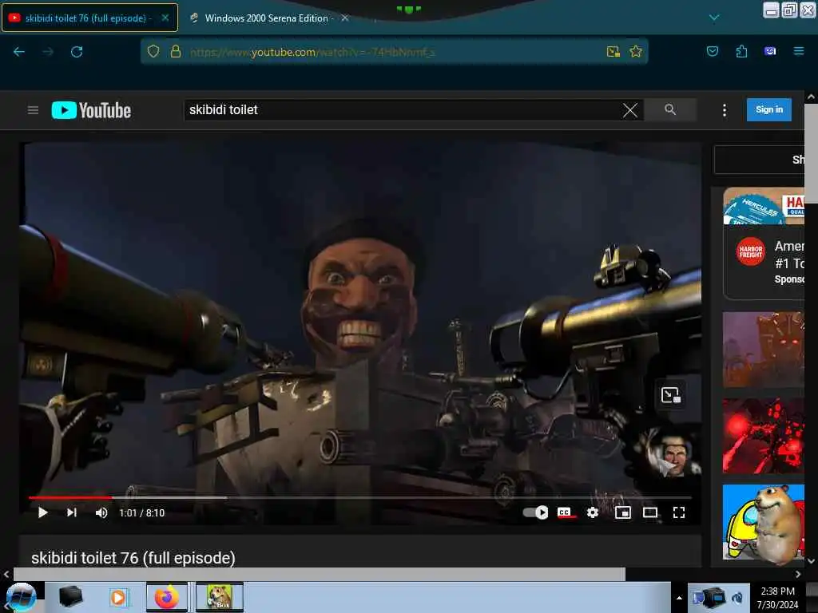Image resolution: width=818 pixels, height=613 pixels.
Task: Open the Harbor Freight sponsored ad
Action: point(764,243)
